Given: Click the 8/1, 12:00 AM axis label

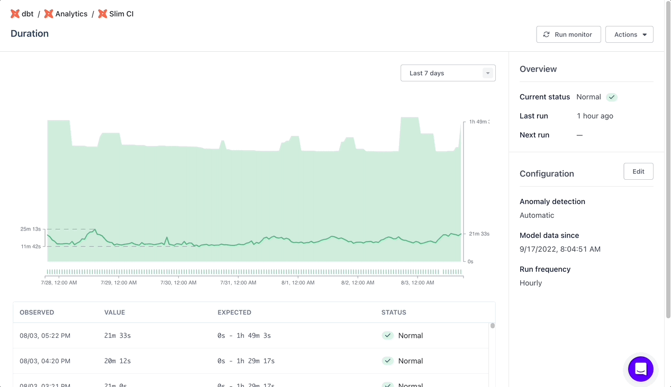Looking at the screenshot, I should [297, 283].
